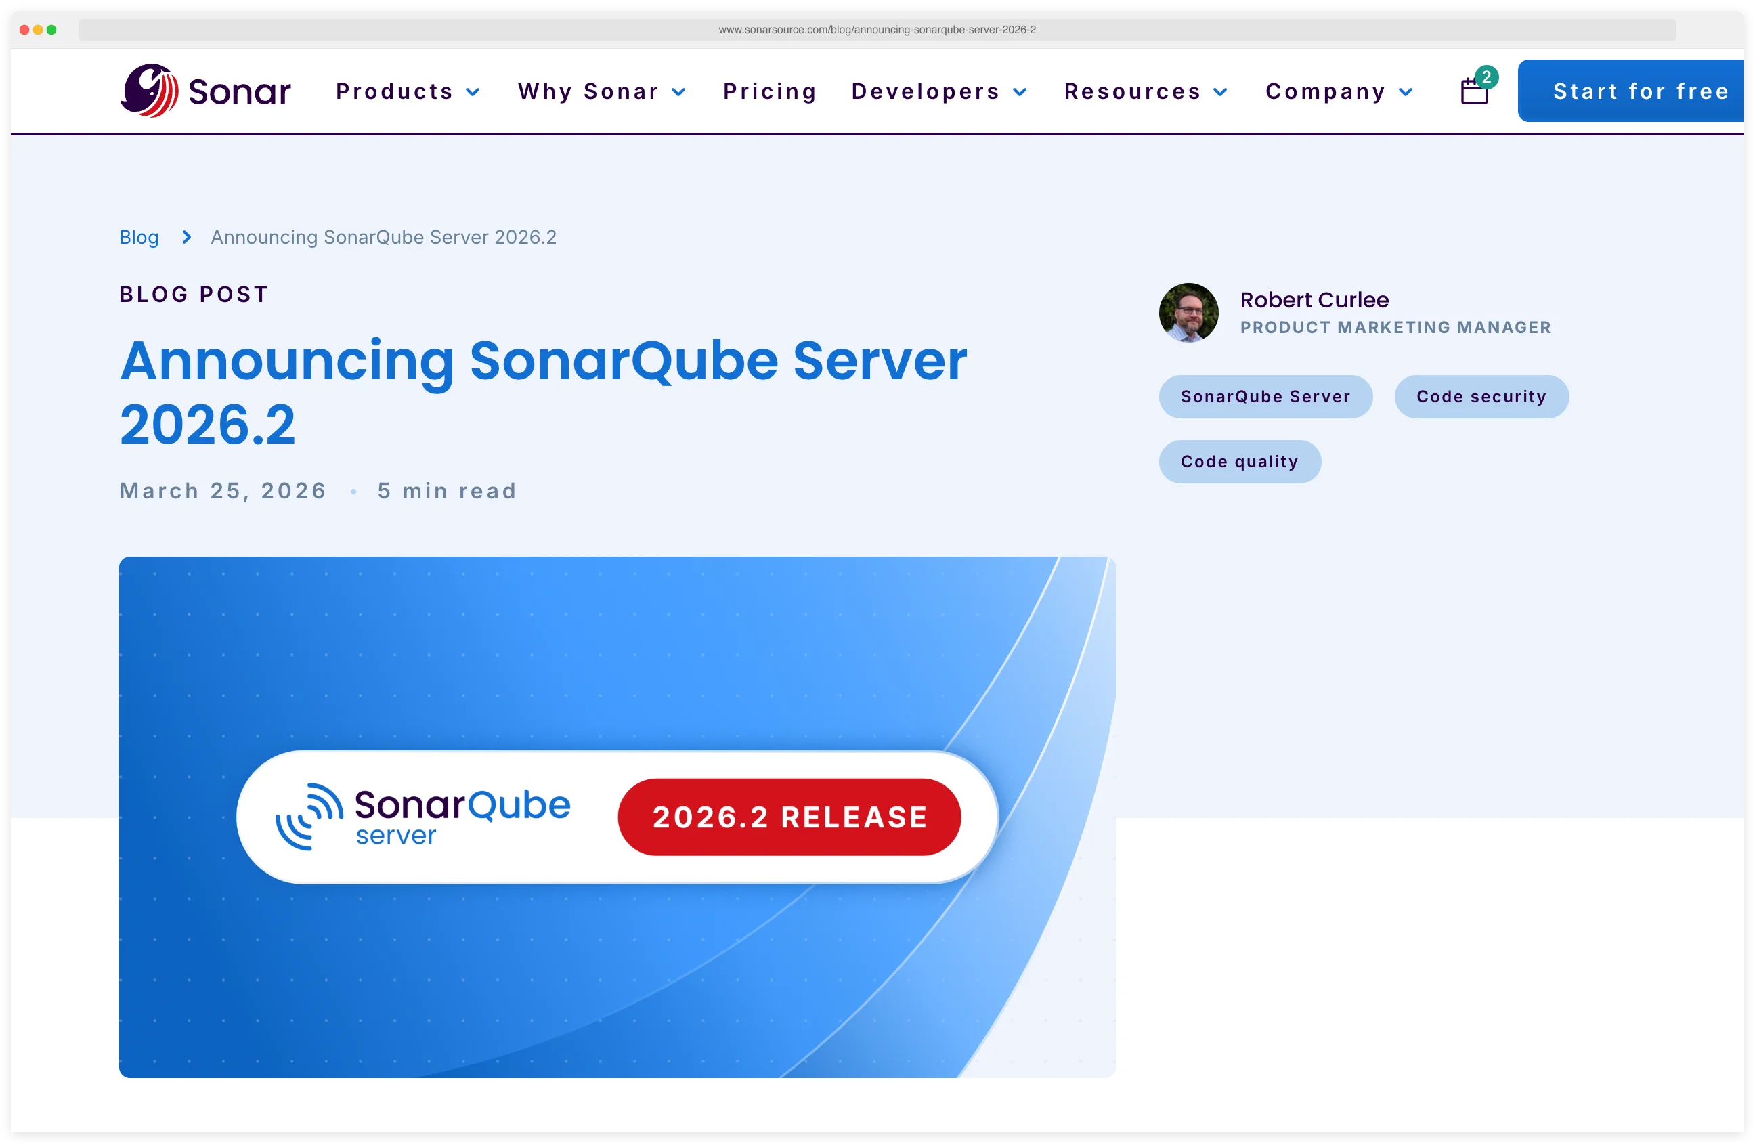Open the Blog breadcrumb link
Viewport: 1755px width, 1143px height.
139,238
